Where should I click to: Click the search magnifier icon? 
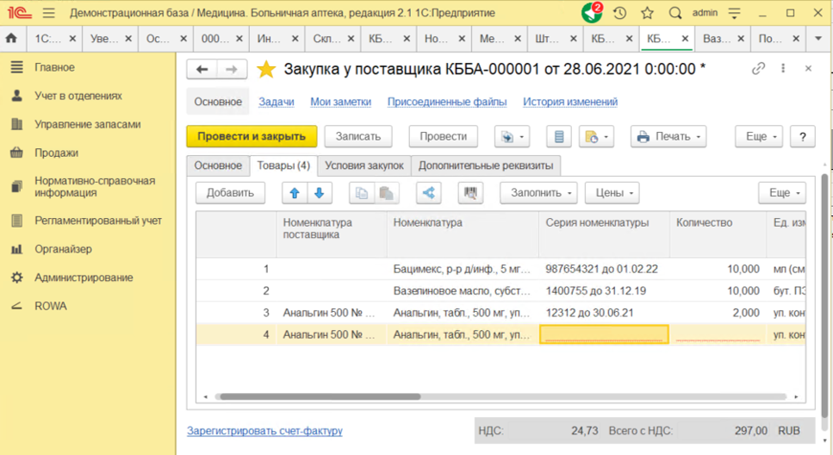[675, 14]
